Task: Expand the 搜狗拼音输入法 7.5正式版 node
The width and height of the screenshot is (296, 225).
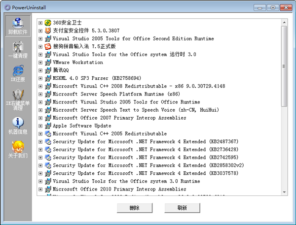Action: point(40,47)
